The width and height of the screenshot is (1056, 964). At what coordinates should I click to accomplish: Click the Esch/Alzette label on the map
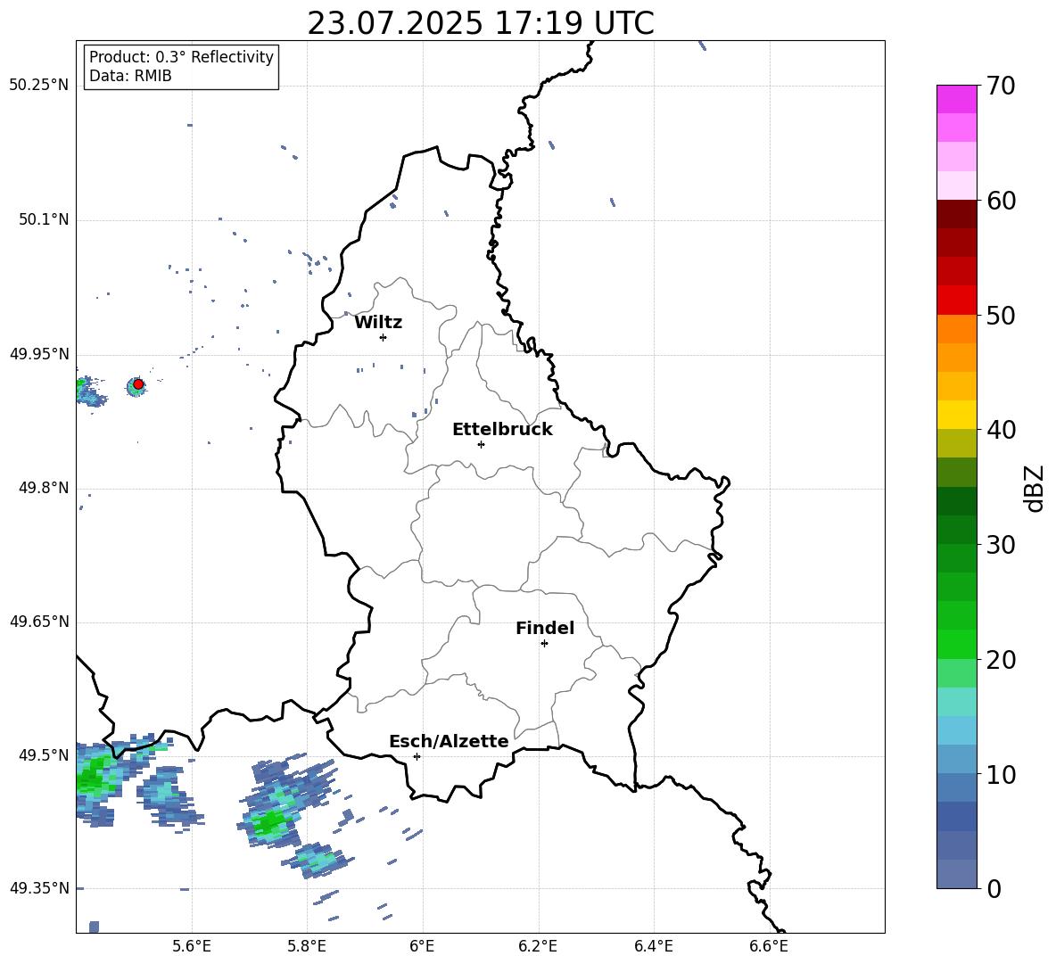pyautogui.click(x=450, y=741)
